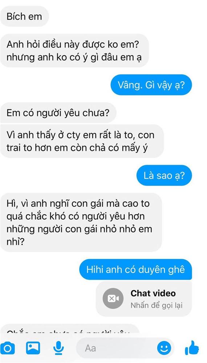Tap 'Em có người yêu chưa?' message
This screenshot has width=207, height=363.
pos(58,113)
